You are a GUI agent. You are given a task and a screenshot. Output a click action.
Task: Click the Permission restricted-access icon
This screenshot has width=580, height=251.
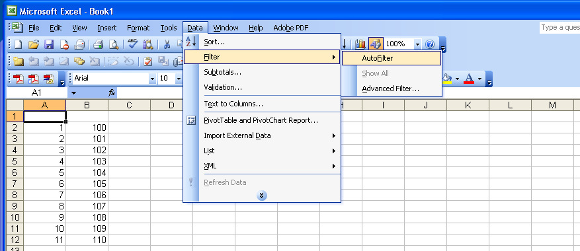pyautogui.click(x=64, y=44)
